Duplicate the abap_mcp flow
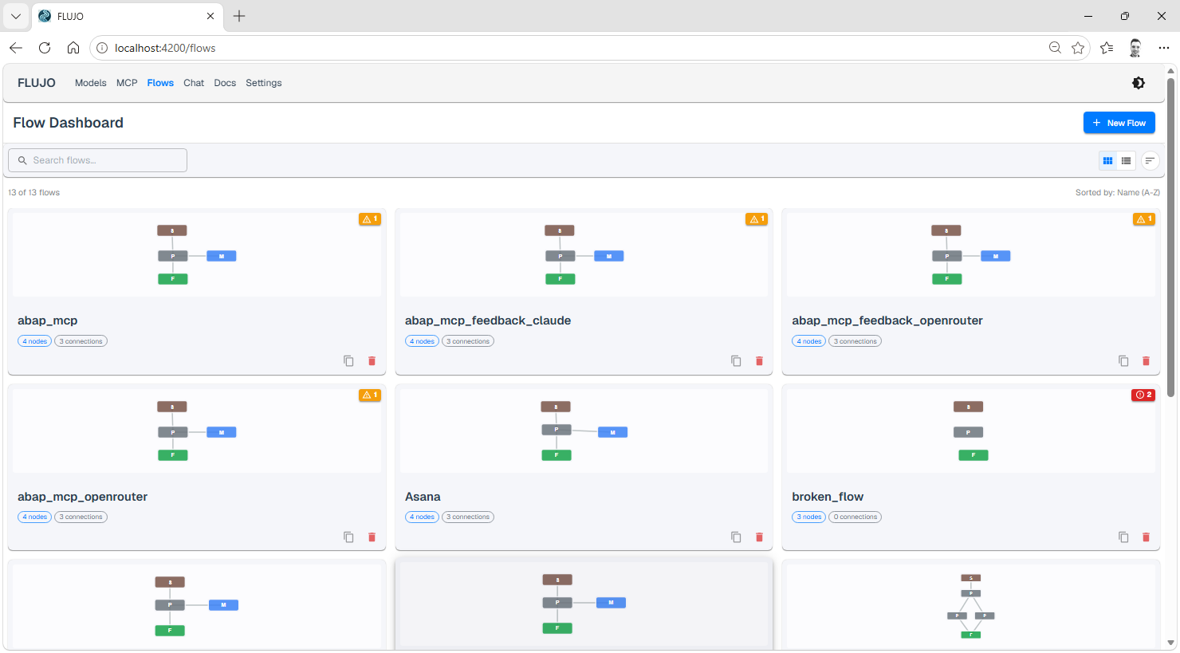This screenshot has height=653, width=1180. point(348,361)
